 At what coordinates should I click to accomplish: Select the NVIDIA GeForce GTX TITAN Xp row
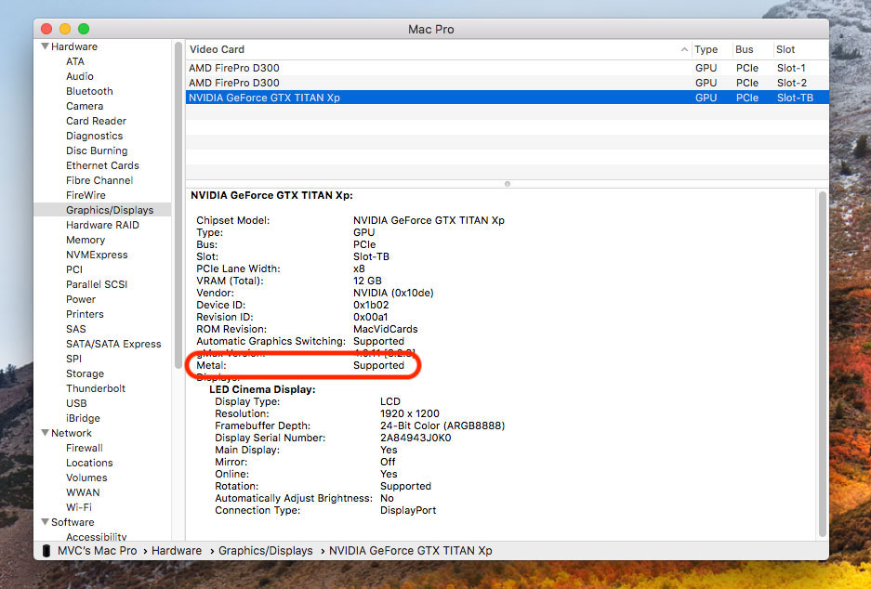[508, 98]
